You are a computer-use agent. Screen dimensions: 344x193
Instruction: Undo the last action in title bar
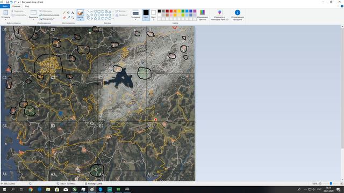pyautogui.click(x=11, y=2)
